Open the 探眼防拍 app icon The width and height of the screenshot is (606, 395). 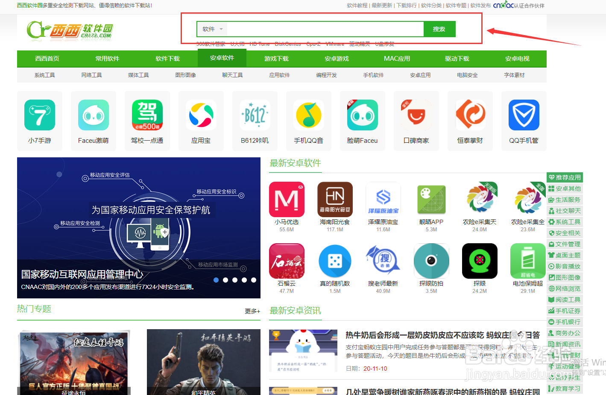click(x=431, y=261)
